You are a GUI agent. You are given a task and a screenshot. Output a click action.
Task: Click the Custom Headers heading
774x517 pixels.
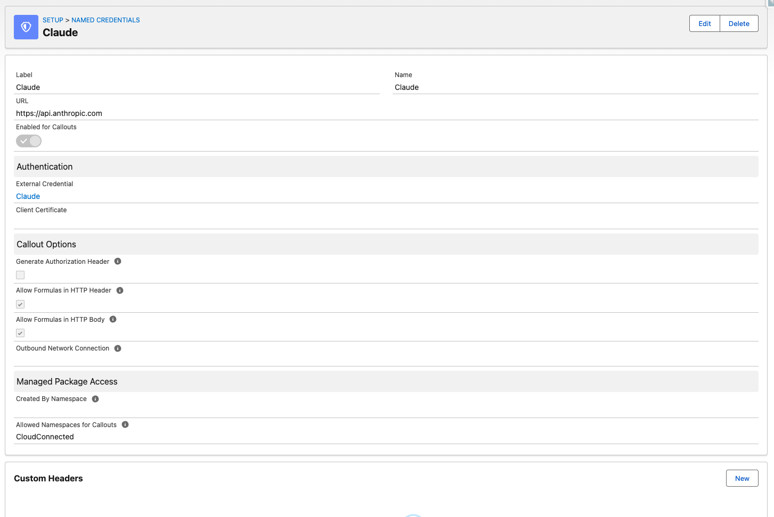[48, 478]
